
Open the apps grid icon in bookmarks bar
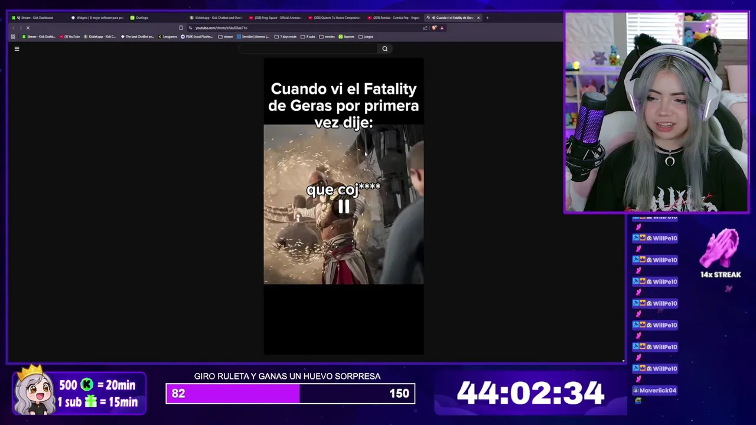coord(13,37)
